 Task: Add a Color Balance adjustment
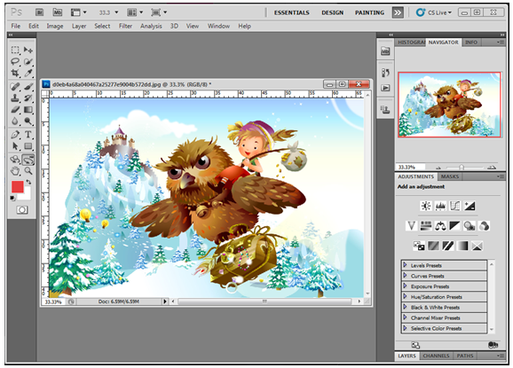point(440,226)
